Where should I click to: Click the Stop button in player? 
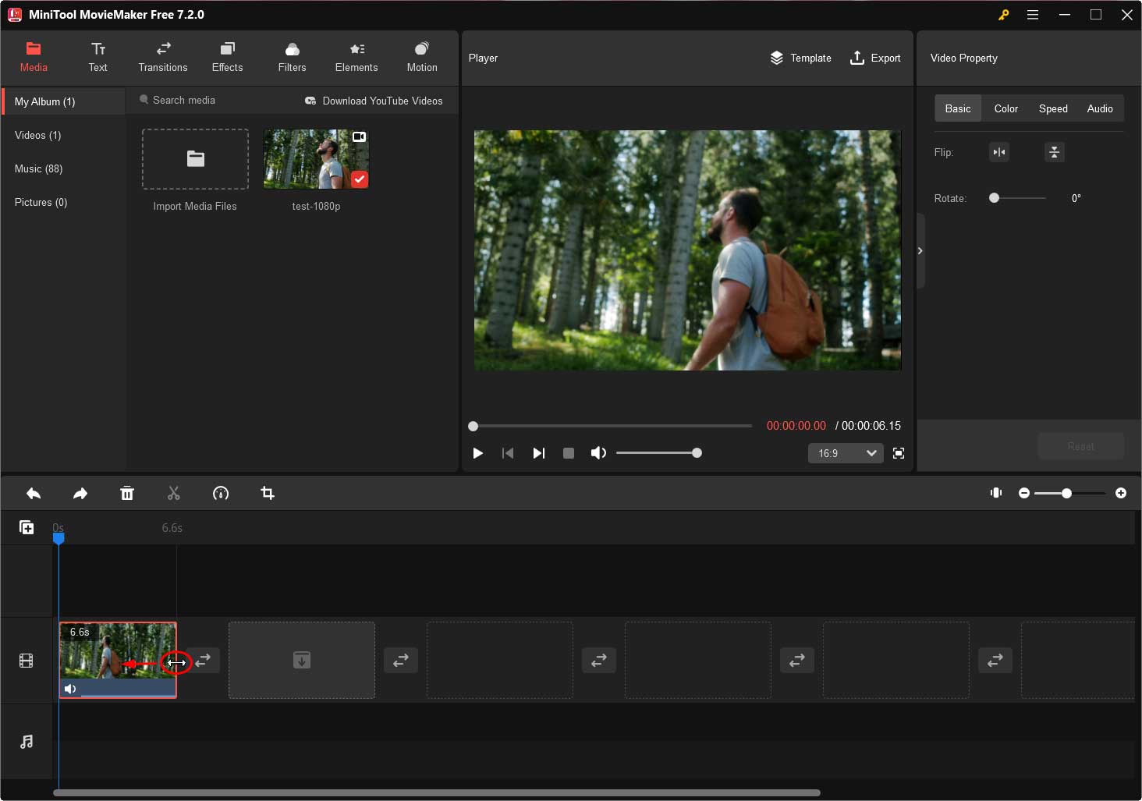pyautogui.click(x=569, y=453)
